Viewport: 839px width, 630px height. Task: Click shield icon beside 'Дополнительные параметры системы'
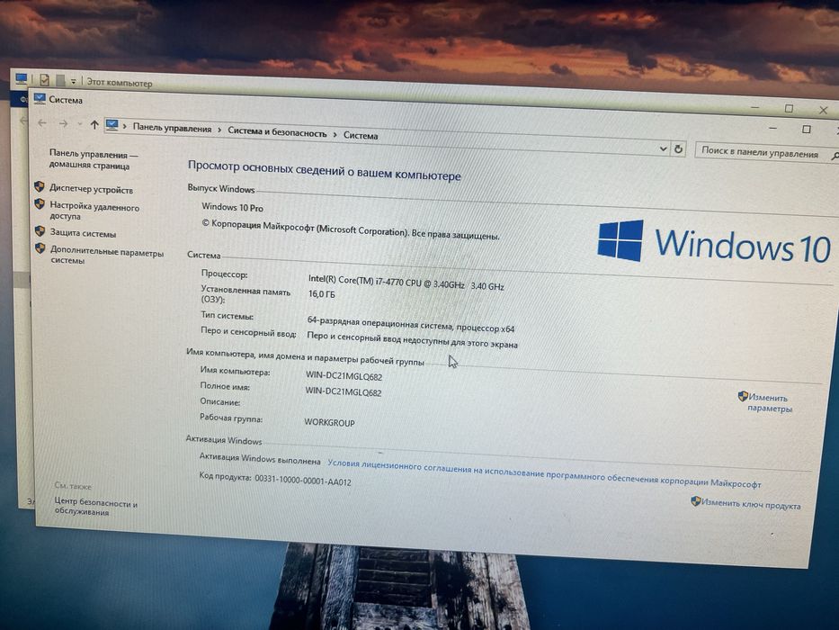pos(40,248)
